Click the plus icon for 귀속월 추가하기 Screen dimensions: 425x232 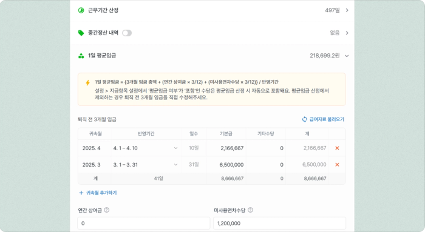(81, 193)
